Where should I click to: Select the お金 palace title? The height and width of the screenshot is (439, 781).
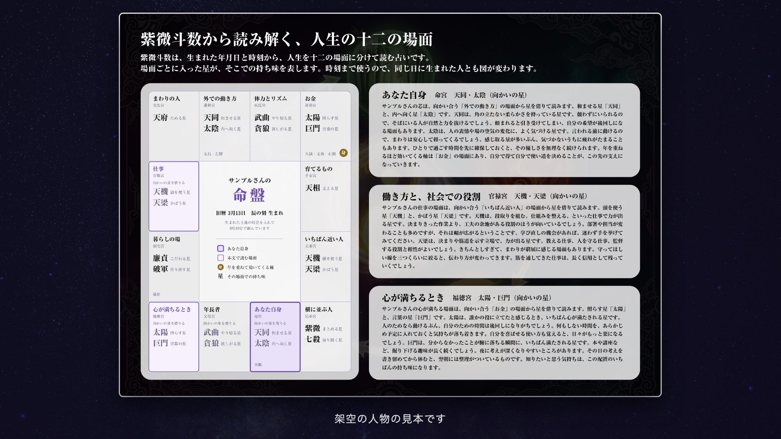pyautogui.click(x=310, y=98)
